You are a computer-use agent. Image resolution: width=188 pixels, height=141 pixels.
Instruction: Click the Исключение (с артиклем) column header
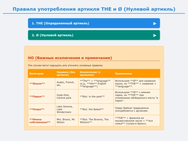[x=96, y=73]
